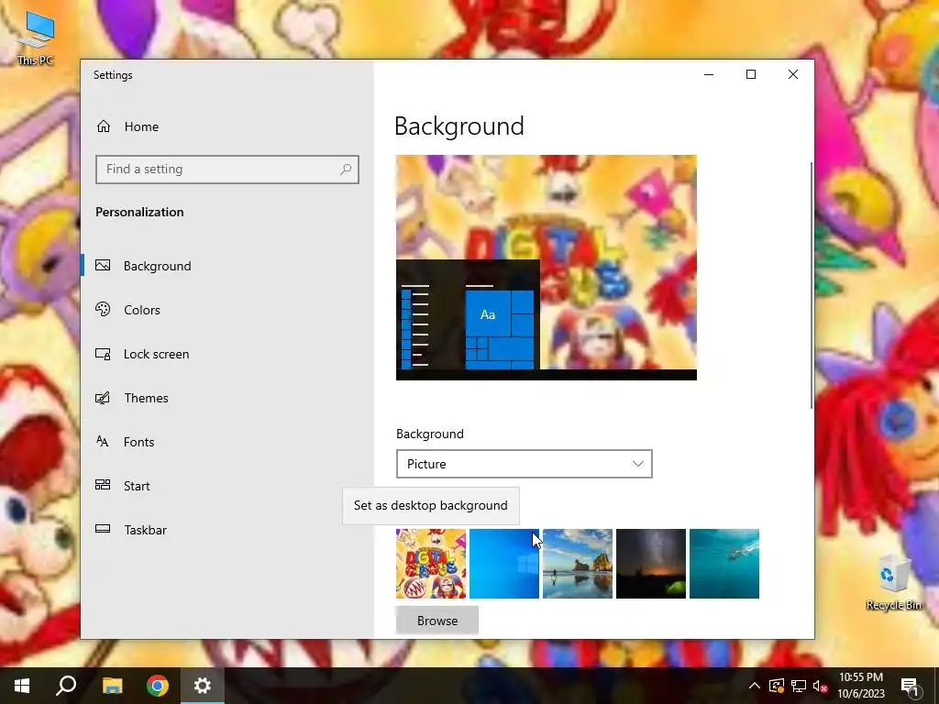Image resolution: width=939 pixels, height=704 pixels.
Task: Click the Personalization heading text
Action: pos(139,212)
